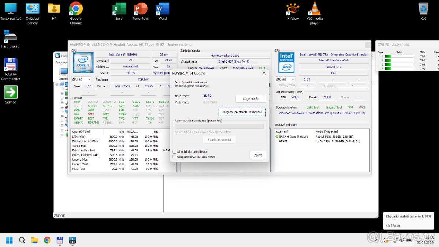439x247 pixels.
Task: Switch to HWiNFO in the taskbar
Action: click(72, 240)
